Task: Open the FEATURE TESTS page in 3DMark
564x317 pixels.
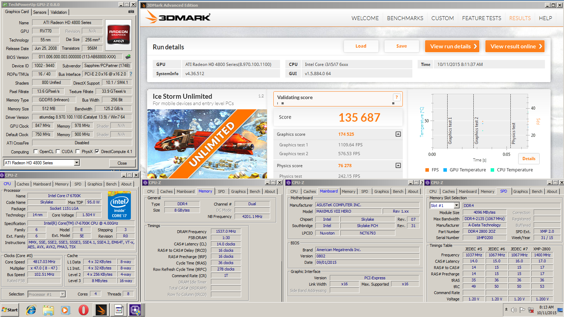Action: 481,18
